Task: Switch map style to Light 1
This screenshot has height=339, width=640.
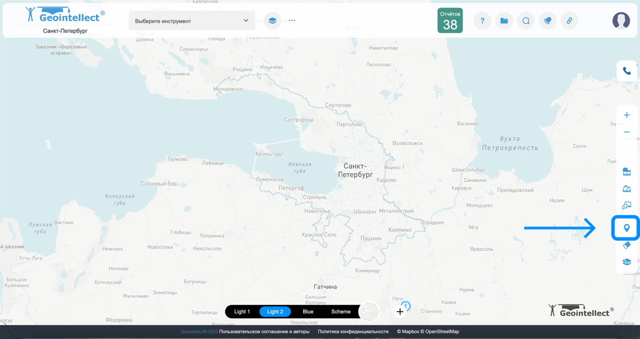Action: [x=242, y=312]
